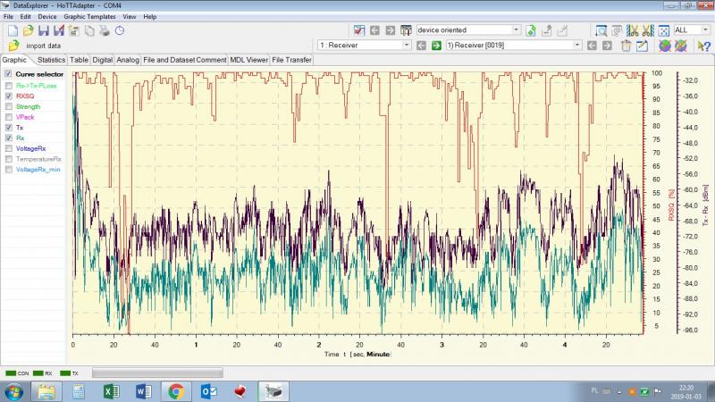Open the Graphic Templates menu

88,16
